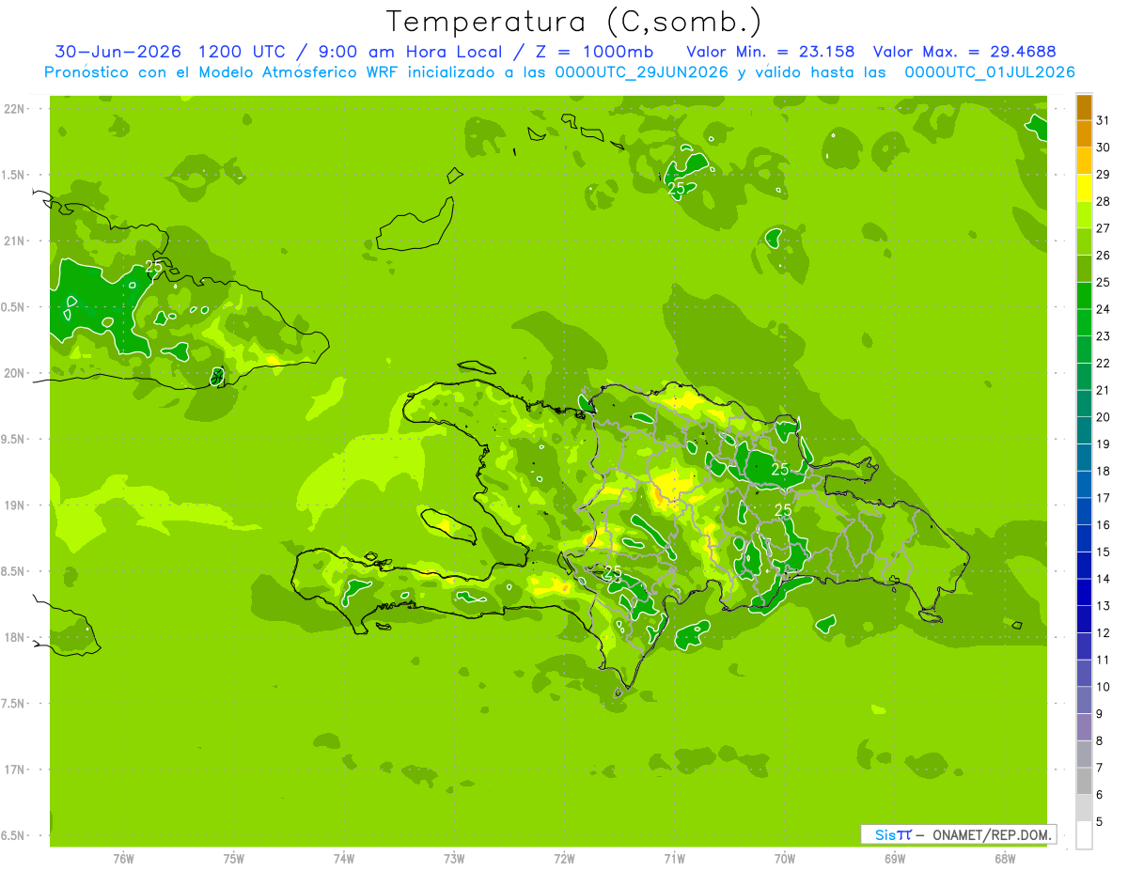Screen dimensions: 1128x871
Task: Click the "0000UTC_29JUN2026" initialization text
Action: pyautogui.click(x=641, y=72)
